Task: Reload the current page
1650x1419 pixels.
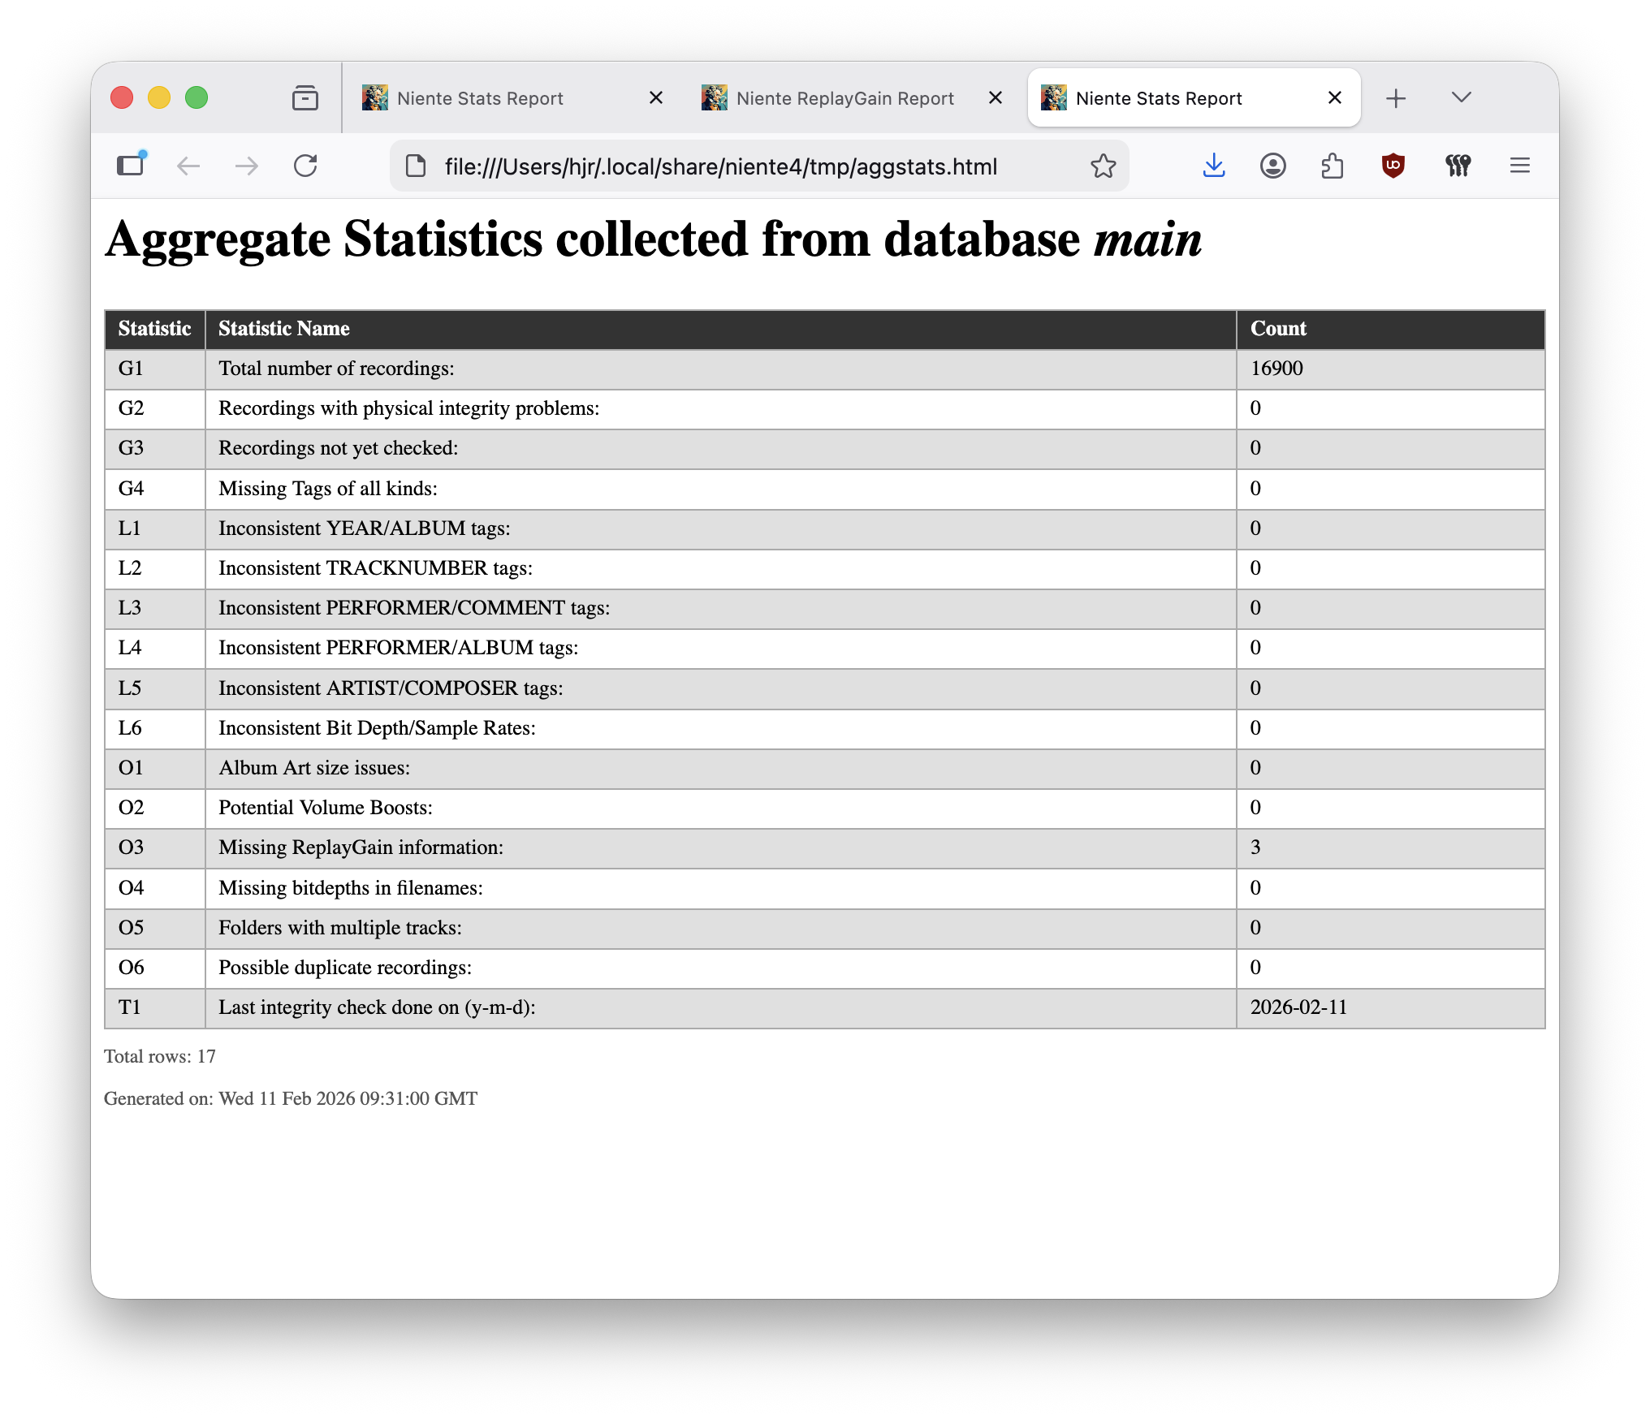Action: pyautogui.click(x=305, y=166)
